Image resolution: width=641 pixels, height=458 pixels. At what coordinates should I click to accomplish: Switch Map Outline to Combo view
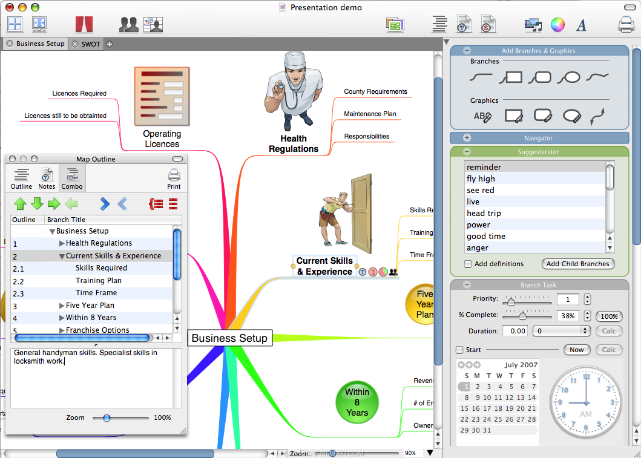[72, 178]
